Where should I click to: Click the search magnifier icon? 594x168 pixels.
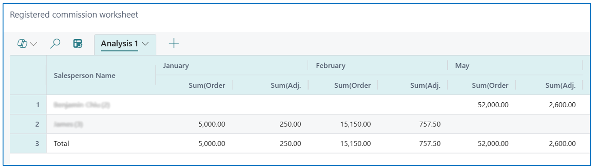pos(55,44)
